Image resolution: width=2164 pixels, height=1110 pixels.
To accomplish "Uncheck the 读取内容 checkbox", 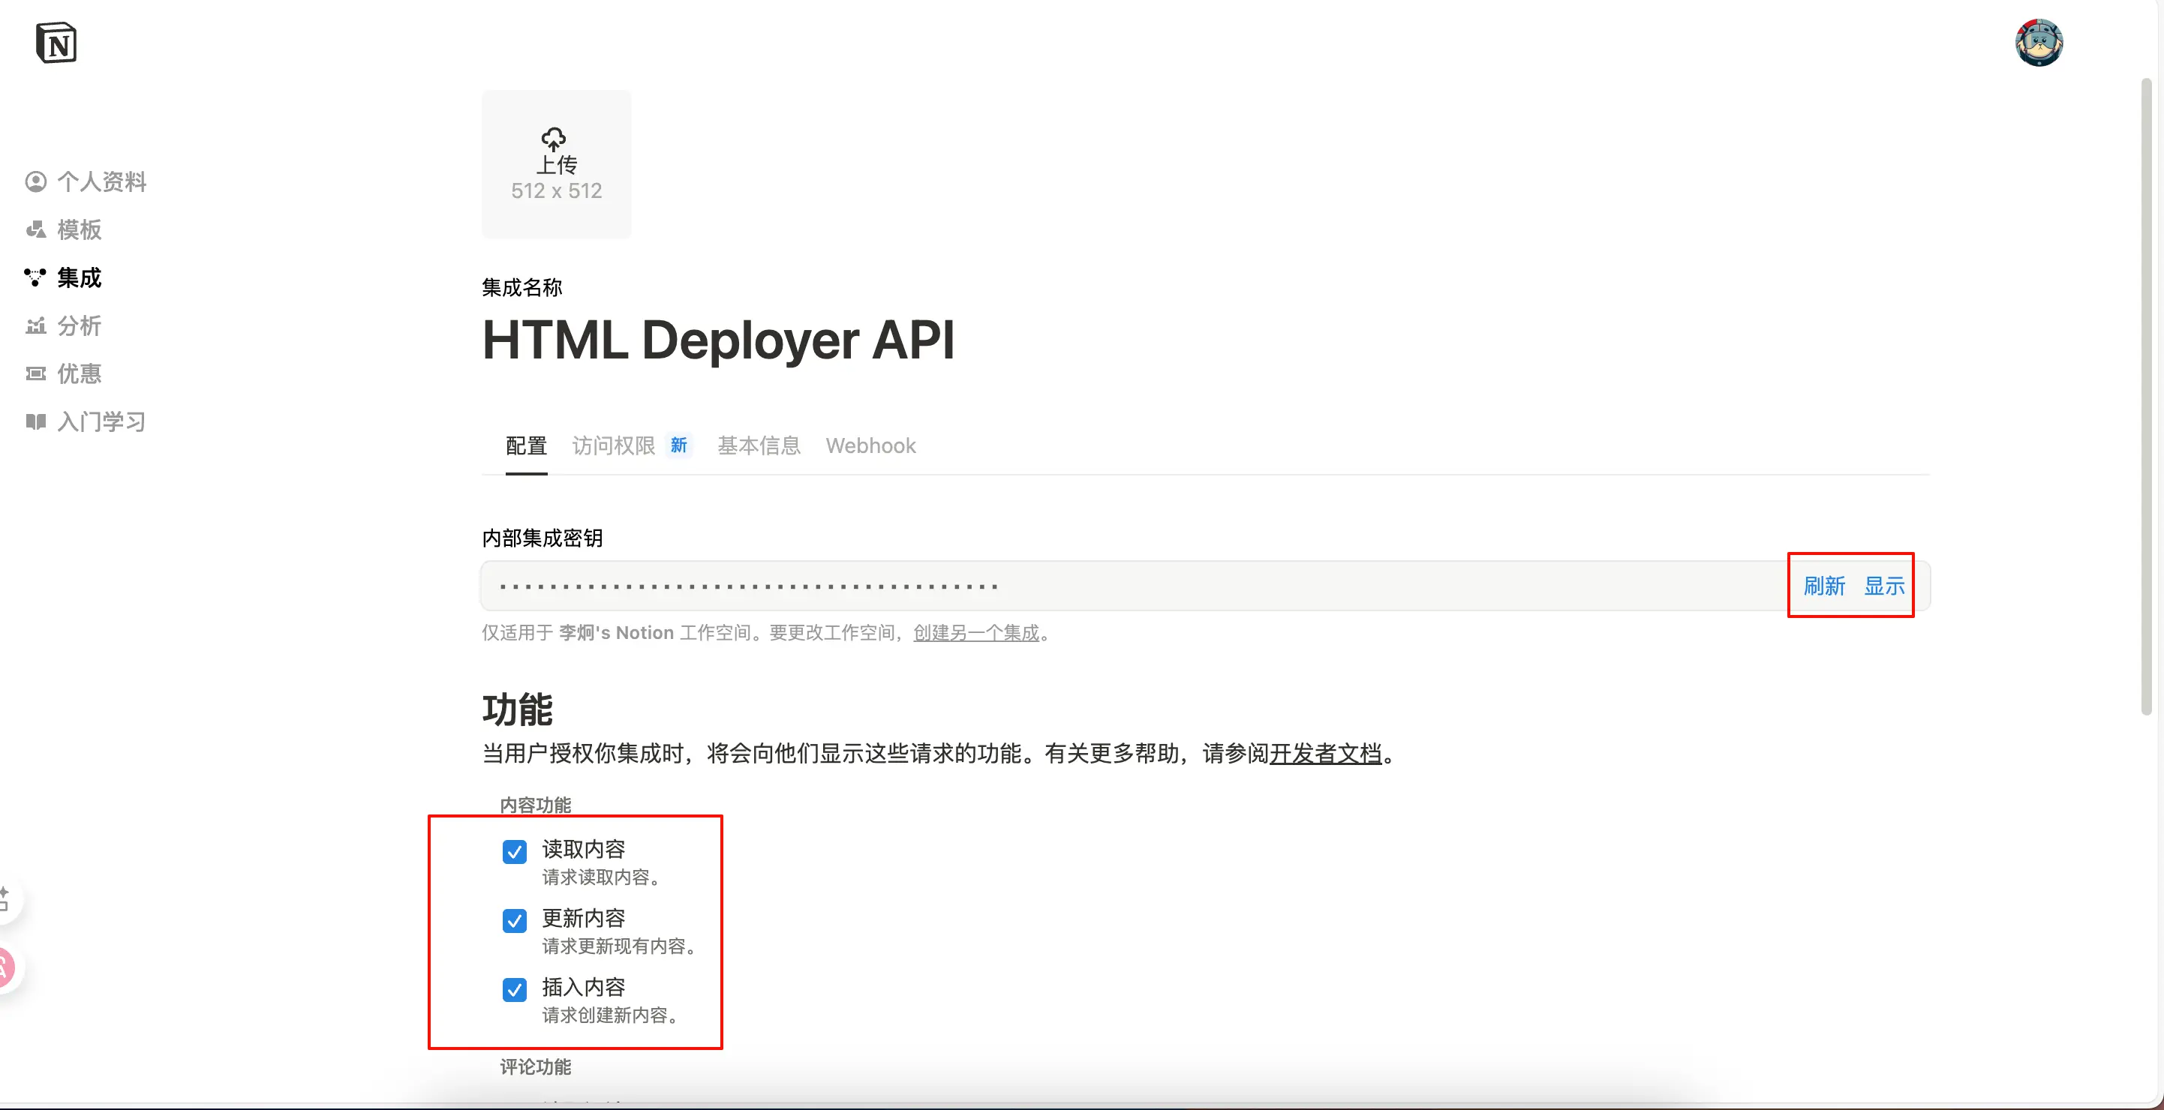I will pyautogui.click(x=514, y=851).
